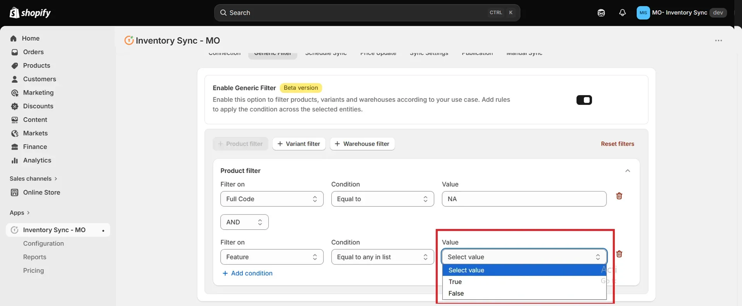This screenshot has height=306, width=742.
Task: Choose True from the value list
Action: pyautogui.click(x=524, y=282)
